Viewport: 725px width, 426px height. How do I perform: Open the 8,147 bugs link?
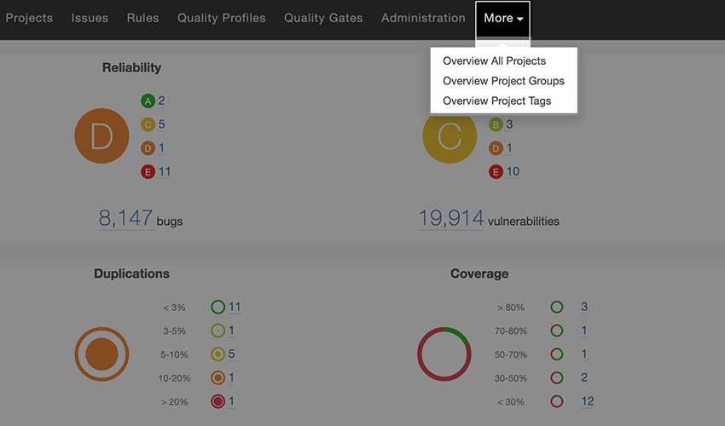click(x=125, y=219)
